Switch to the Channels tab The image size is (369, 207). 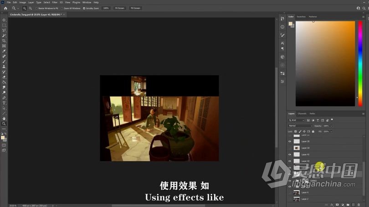click(302, 114)
